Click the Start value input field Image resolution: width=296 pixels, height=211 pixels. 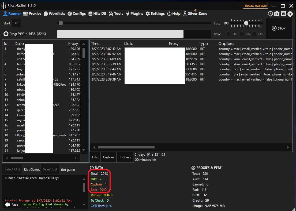[x=16, y=23]
